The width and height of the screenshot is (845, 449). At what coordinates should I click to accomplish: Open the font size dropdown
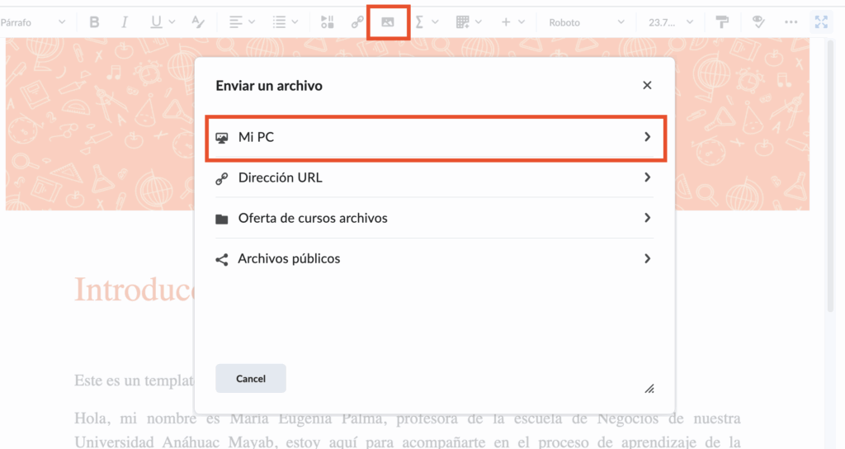pos(668,22)
